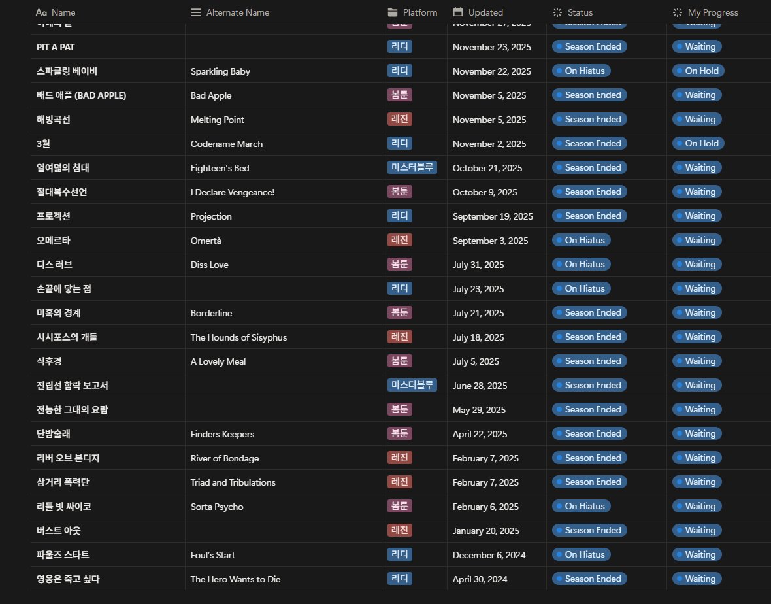This screenshot has width=771, height=604.
Task: Click the Updated date column header
Action: coord(478,12)
